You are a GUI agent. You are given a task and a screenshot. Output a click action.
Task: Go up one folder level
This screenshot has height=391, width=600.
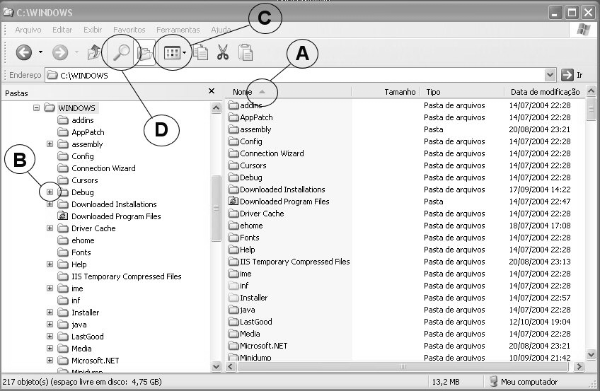tap(93, 52)
